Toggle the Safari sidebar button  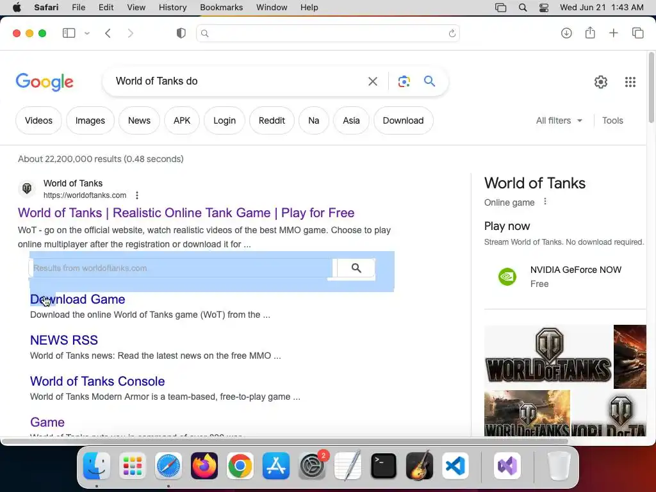coord(69,33)
